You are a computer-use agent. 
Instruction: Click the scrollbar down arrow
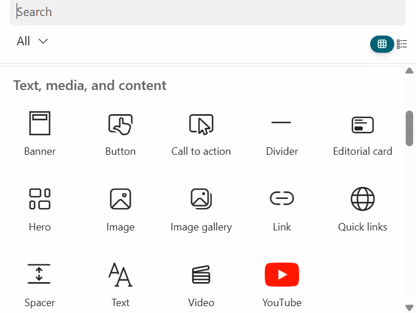[409, 307]
